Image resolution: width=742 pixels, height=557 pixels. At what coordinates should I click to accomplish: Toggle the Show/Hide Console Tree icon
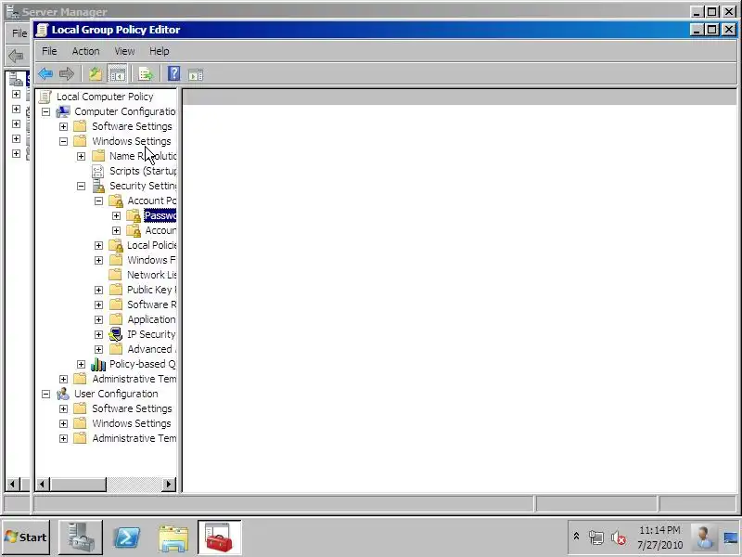pyautogui.click(x=117, y=74)
